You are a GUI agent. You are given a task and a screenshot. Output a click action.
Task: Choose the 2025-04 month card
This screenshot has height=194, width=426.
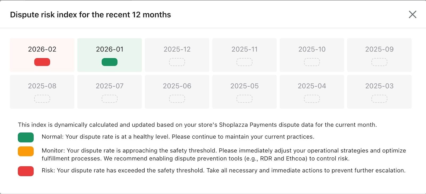tap(312, 86)
